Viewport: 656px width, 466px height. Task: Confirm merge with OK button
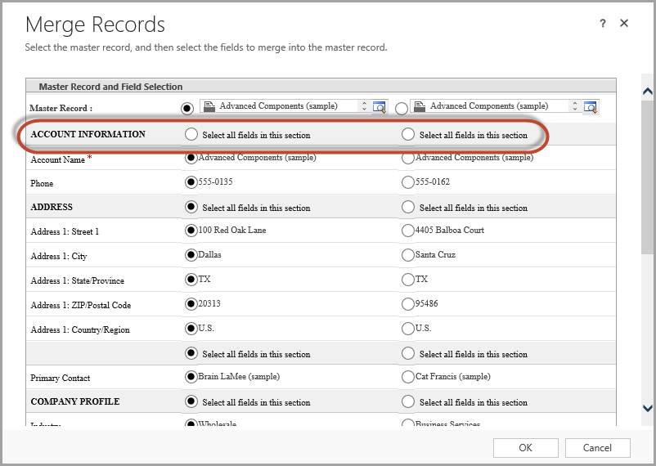click(x=525, y=448)
